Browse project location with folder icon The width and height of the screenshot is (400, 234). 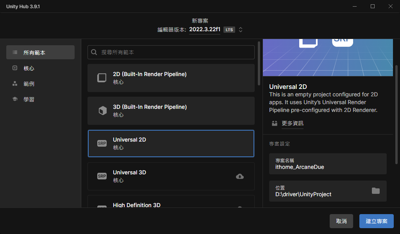(375, 191)
